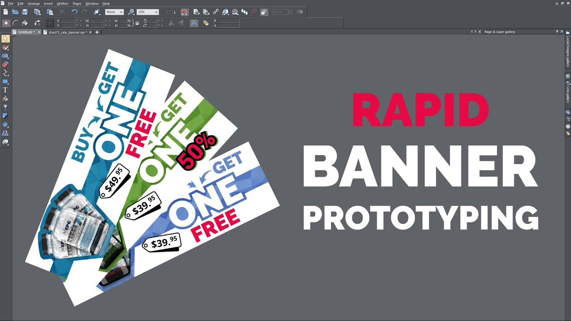Open the 25% zoom level dropdown

[148, 12]
